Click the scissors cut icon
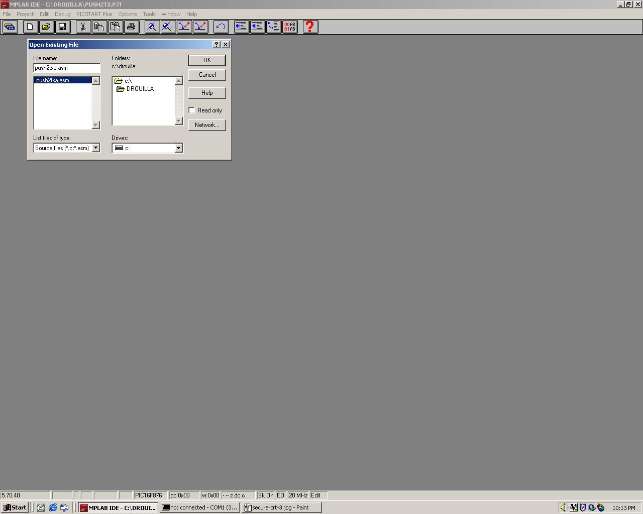The height and width of the screenshot is (514, 643). (83, 27)
